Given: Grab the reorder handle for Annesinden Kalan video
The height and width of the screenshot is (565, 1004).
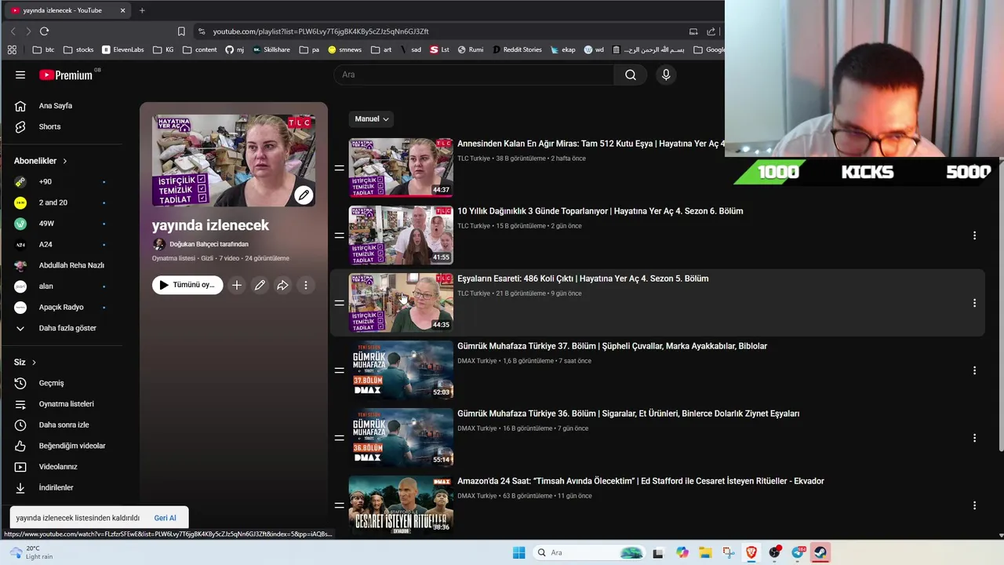Looking at the screenshot, I should point(339,168).
